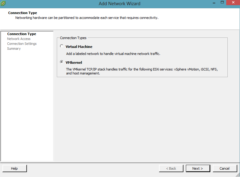
Task: Select the Virtual Machine radio button
Action: pyautogui.click(x=61, y=46)
